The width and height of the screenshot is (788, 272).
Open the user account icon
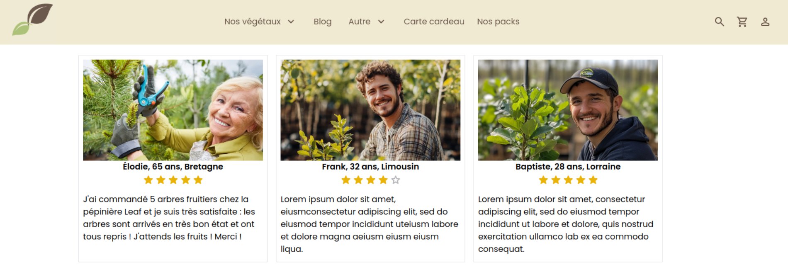coord(765,22)
